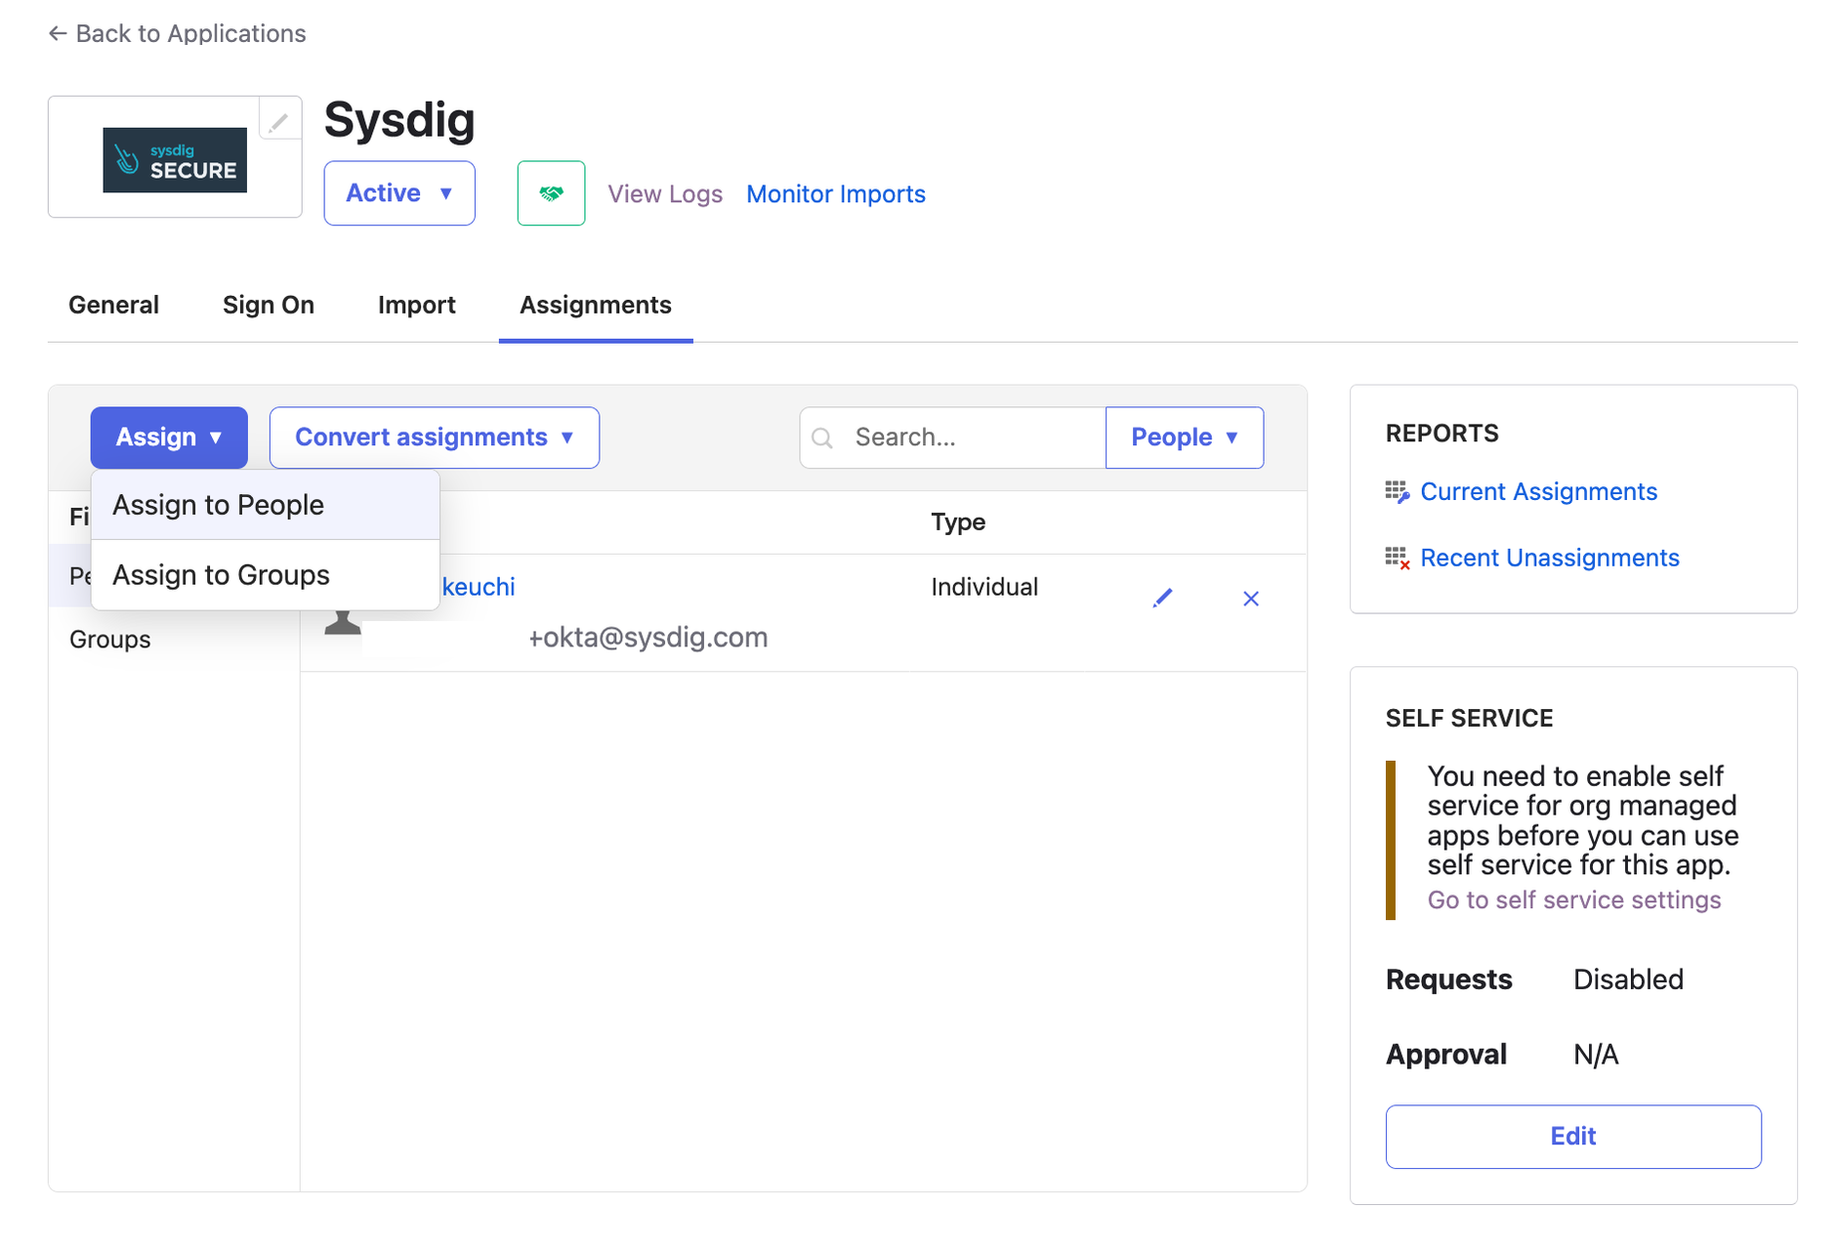Click the Disabled requests value

[x=1628, y=979]
